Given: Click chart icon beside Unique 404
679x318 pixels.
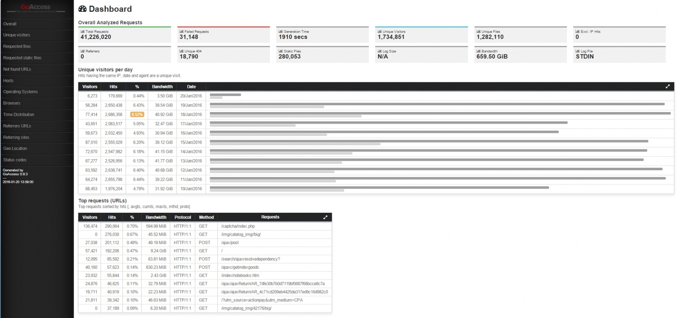Looking at the screenshot, I should click(181, 51).
